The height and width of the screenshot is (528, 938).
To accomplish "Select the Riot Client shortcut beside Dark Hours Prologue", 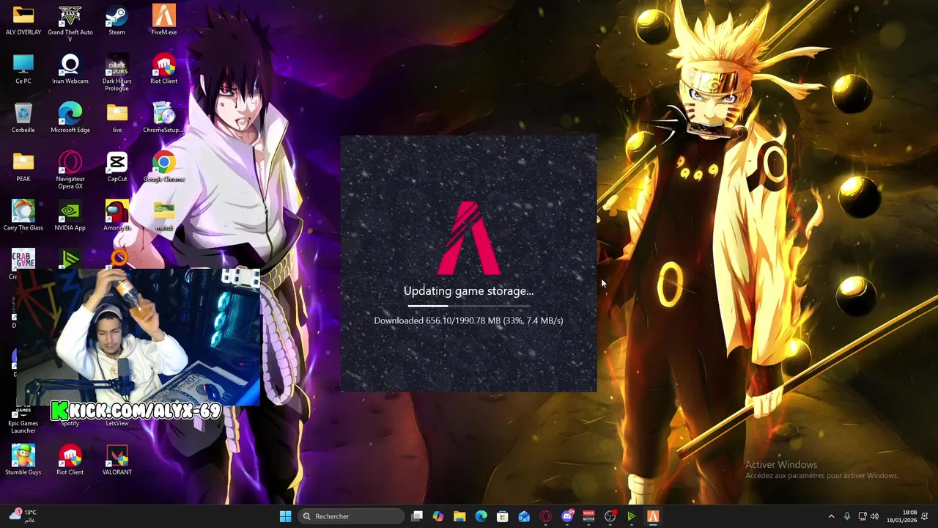I will point(163,69).
